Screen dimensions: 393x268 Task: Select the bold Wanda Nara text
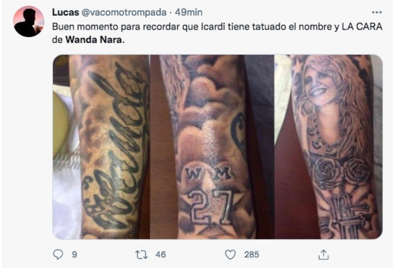coord(95,40)
